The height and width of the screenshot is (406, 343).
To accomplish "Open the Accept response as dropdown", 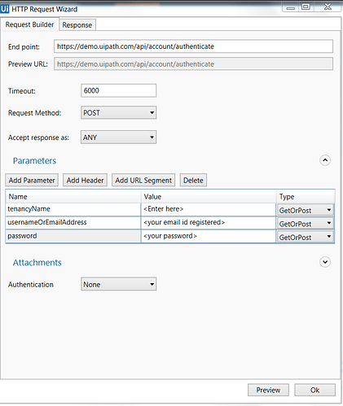I will (118, 138).
